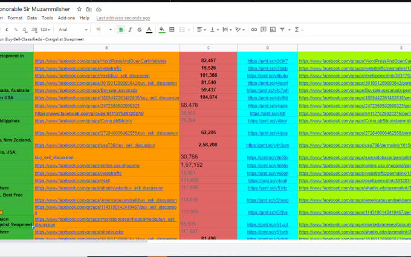411x257 pixels.
Task: Select cell with value 2,58,208
Action: point(209,142)
